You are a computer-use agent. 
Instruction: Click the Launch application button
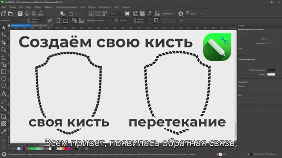click(192, 14)
